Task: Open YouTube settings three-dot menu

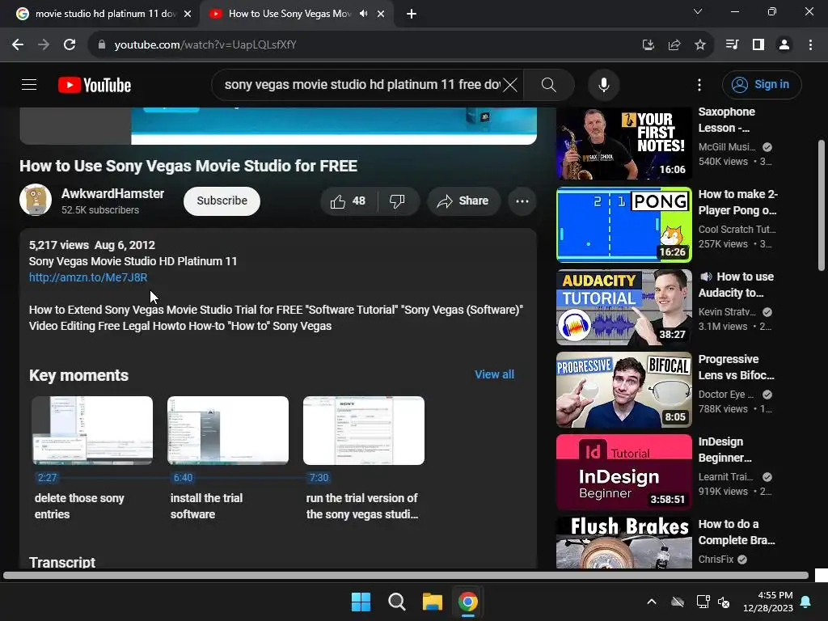Action: pos(699,84)
